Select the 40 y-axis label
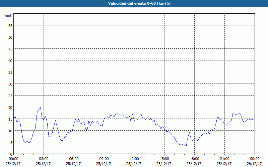The image size is (268, 167). 10,61
